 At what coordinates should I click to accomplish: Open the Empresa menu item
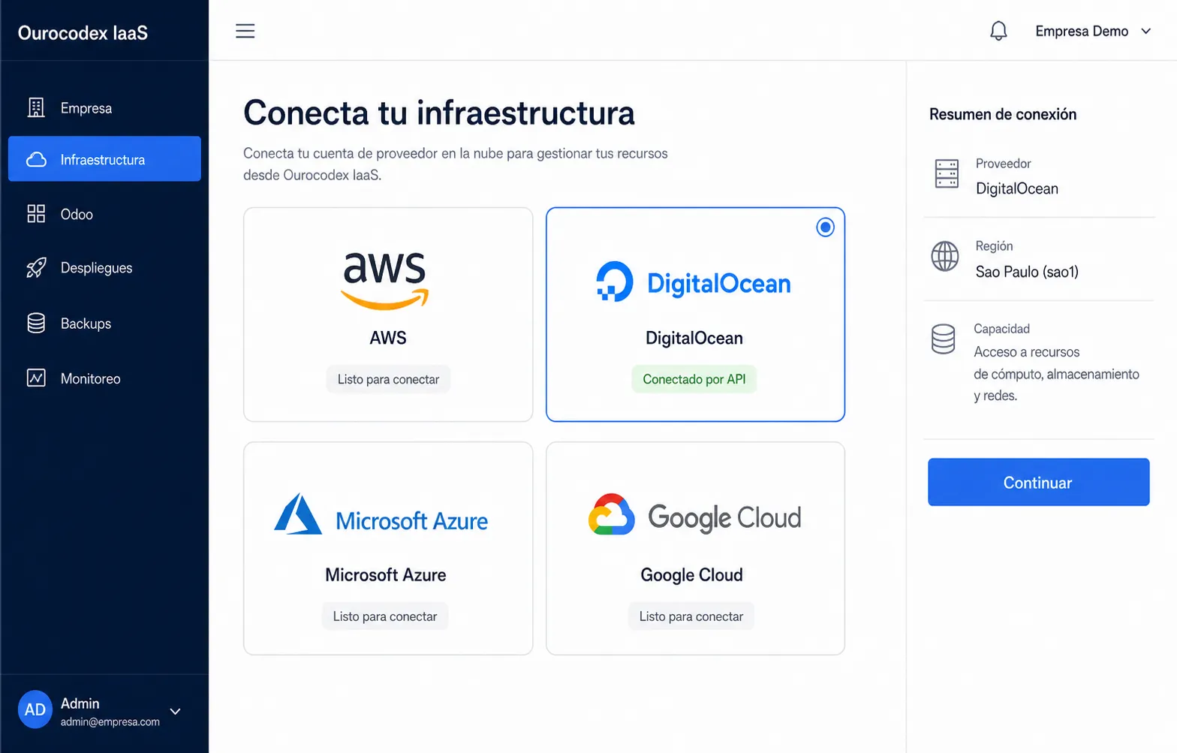coord(104,107)
